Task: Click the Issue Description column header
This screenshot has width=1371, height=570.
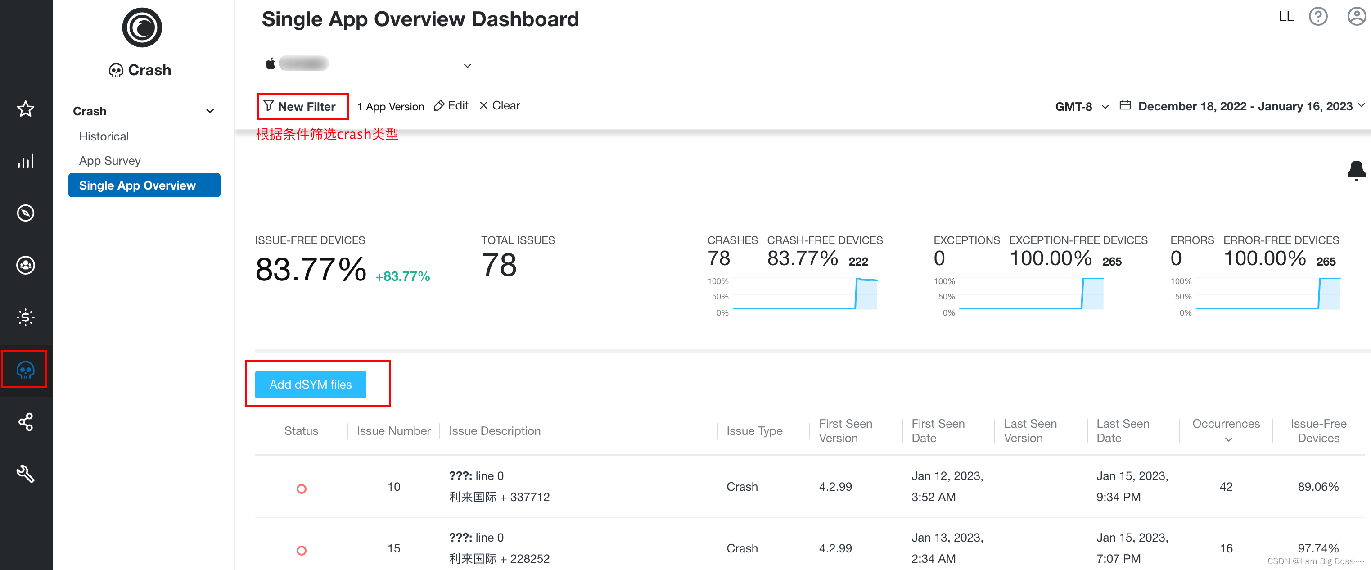Action: tap(494, 430)
